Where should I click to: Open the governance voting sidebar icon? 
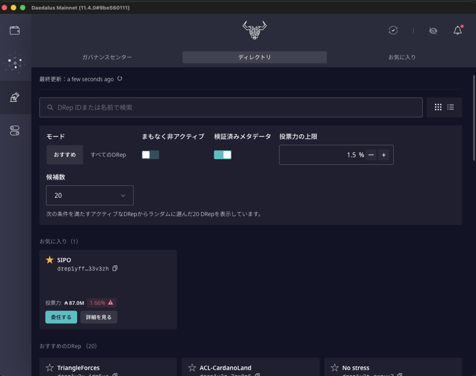(x=14, y=97)
